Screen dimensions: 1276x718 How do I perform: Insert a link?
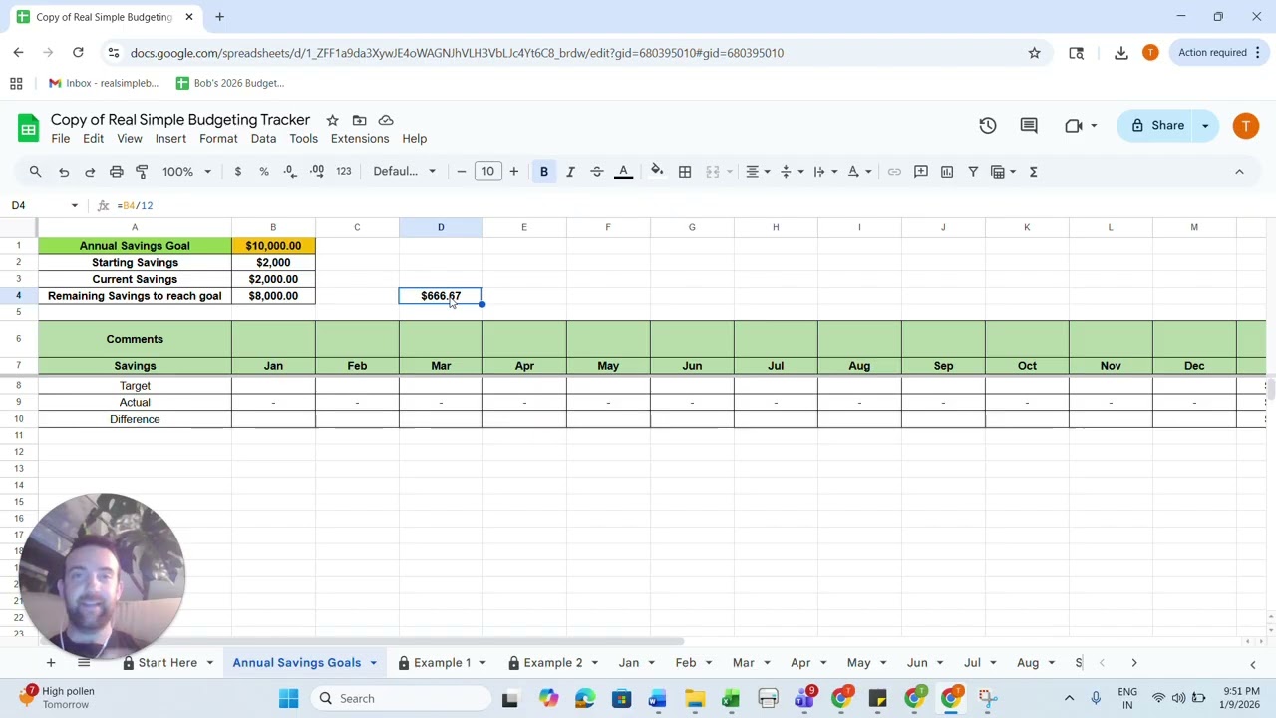click(x=894, y=172)
